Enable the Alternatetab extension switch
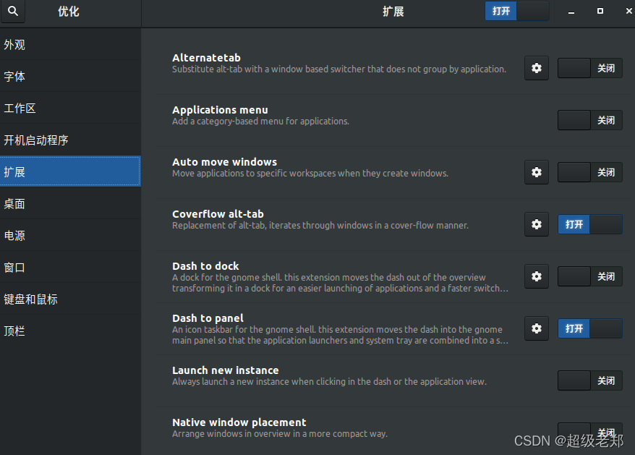The image size is (635, 455). pyautogui.click(x=589, y=68)
